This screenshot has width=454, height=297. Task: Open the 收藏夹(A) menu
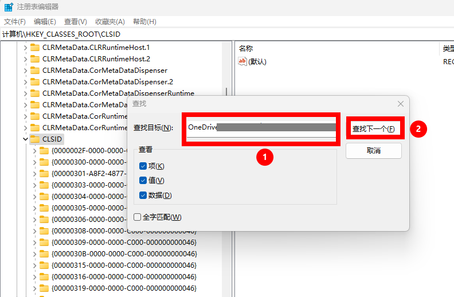(x=110, y=22)
